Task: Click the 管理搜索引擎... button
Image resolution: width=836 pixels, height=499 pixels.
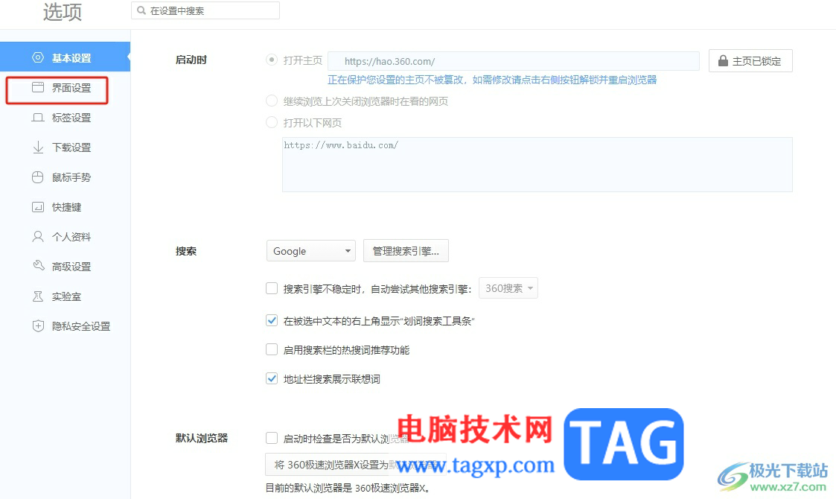Action: 406,251
